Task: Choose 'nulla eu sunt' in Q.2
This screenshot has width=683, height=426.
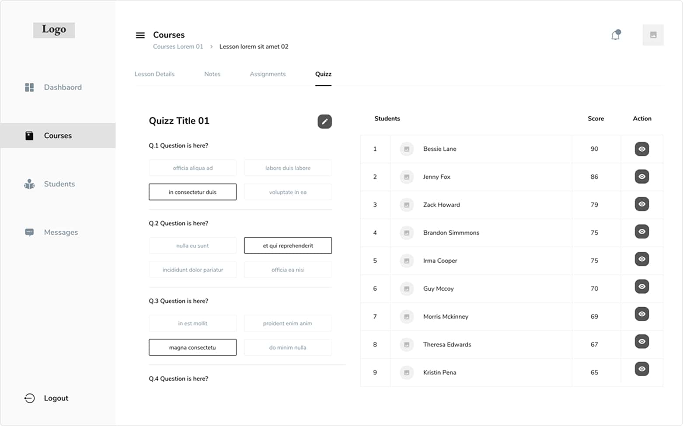Action: (x=192, y=245)
